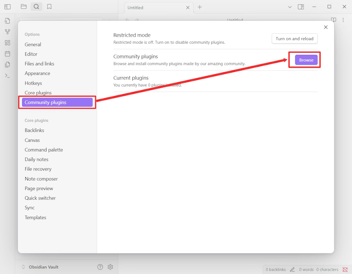Open the help question mark icon

pyautogui.click(x=100, y=267)
